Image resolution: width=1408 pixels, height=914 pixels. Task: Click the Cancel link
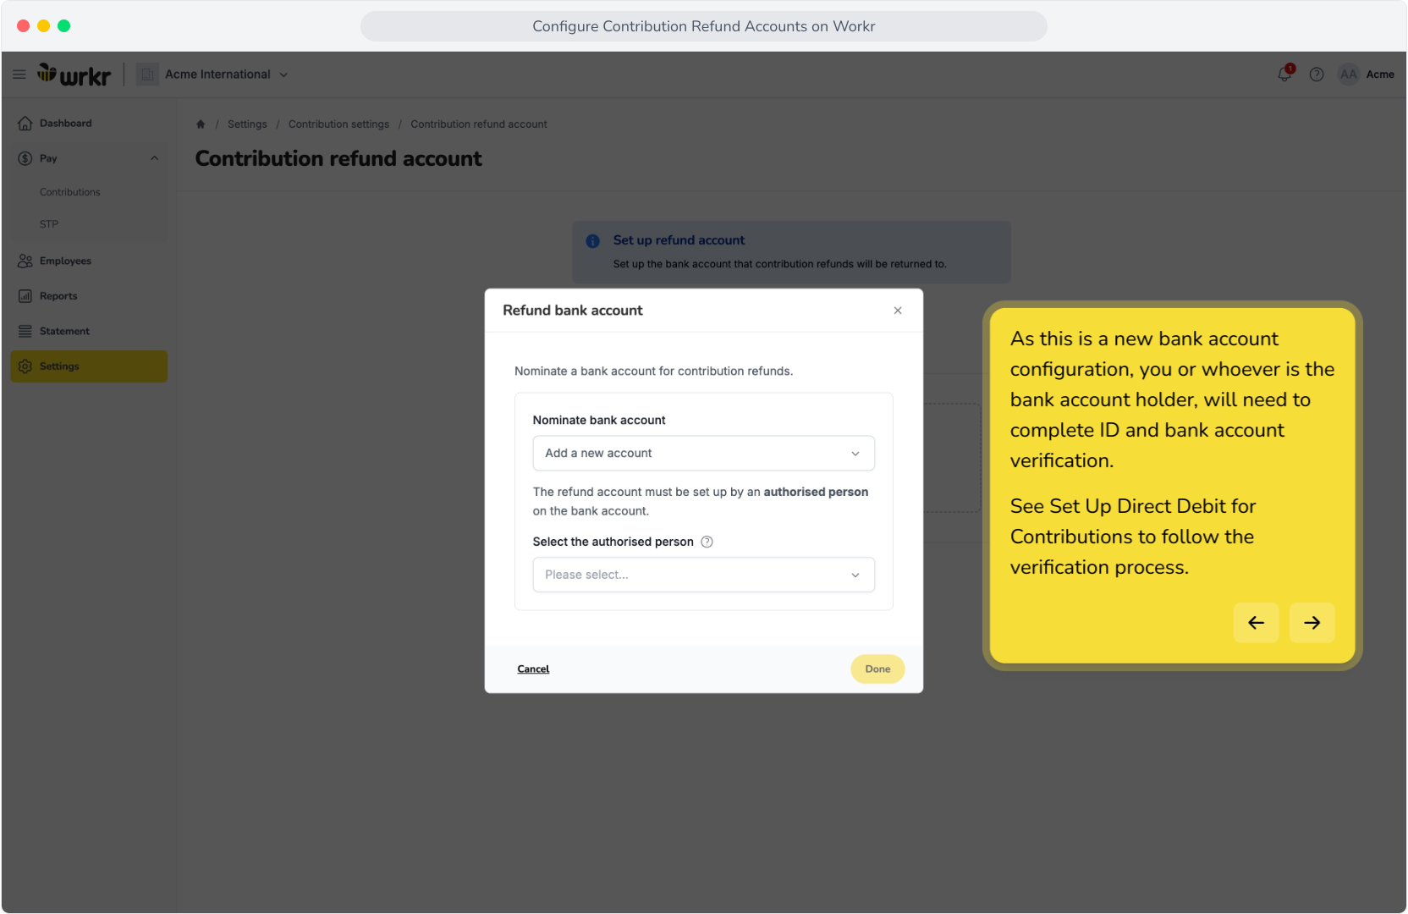click(533, 669)
